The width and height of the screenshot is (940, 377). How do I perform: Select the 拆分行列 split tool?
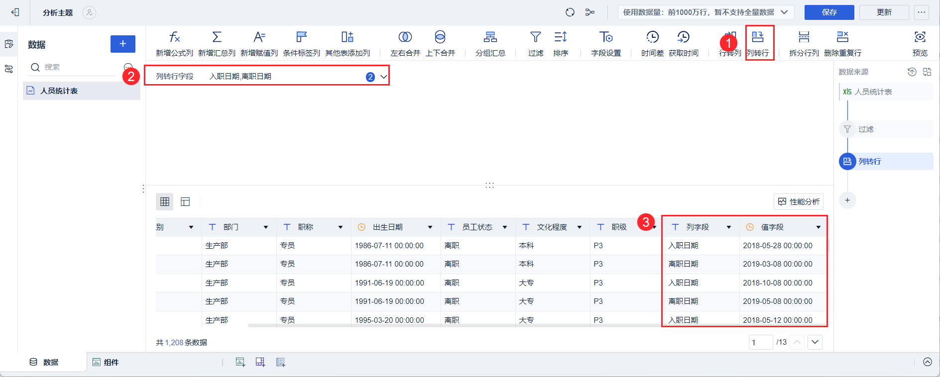pyautogui.click(x=804, y=44)
